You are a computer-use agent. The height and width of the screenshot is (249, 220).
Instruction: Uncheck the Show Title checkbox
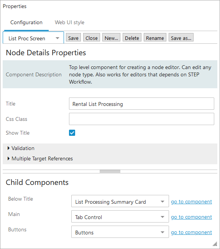(x=72, y=133)
